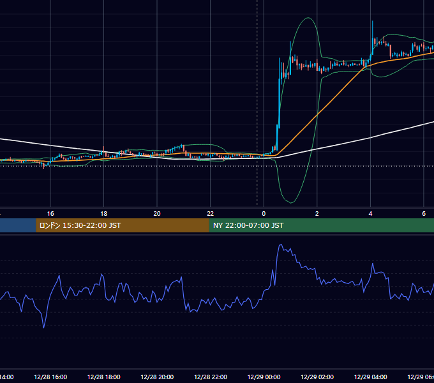Screen dimensions: 434x383
Task: Click the 18 hour label on price chart axis
Action: tap(104, 214)
